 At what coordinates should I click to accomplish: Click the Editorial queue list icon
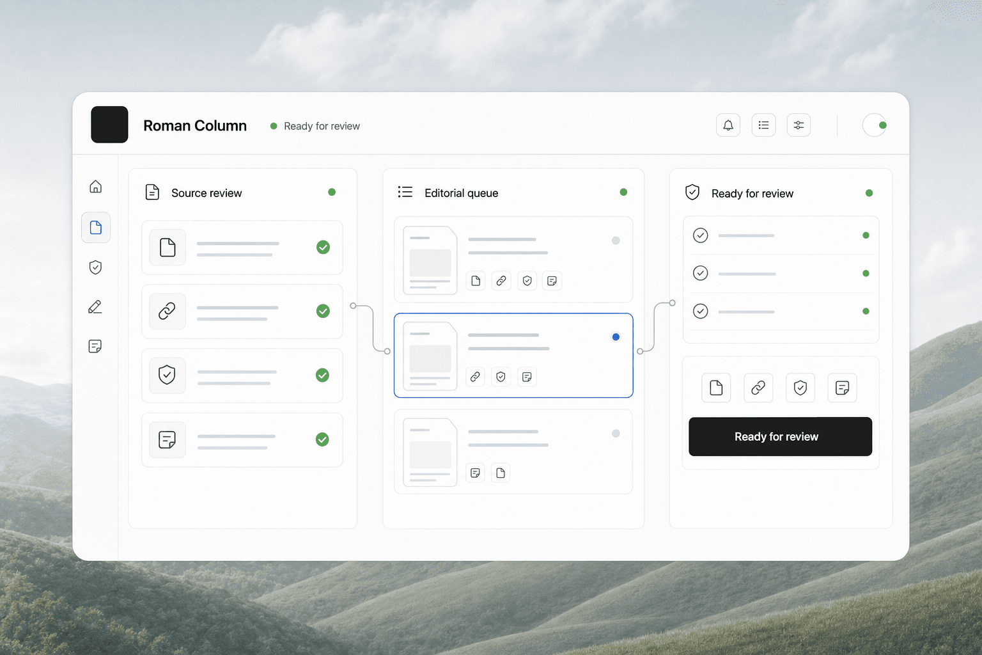(405, 192)
